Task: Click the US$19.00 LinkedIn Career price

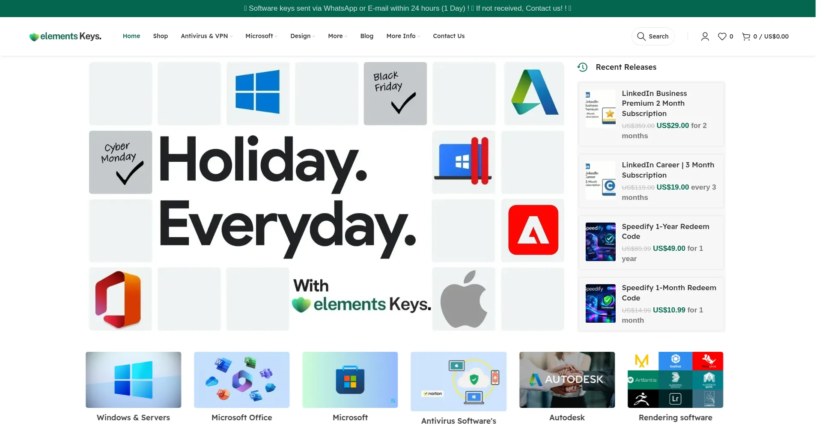Action: click(673, 187)
